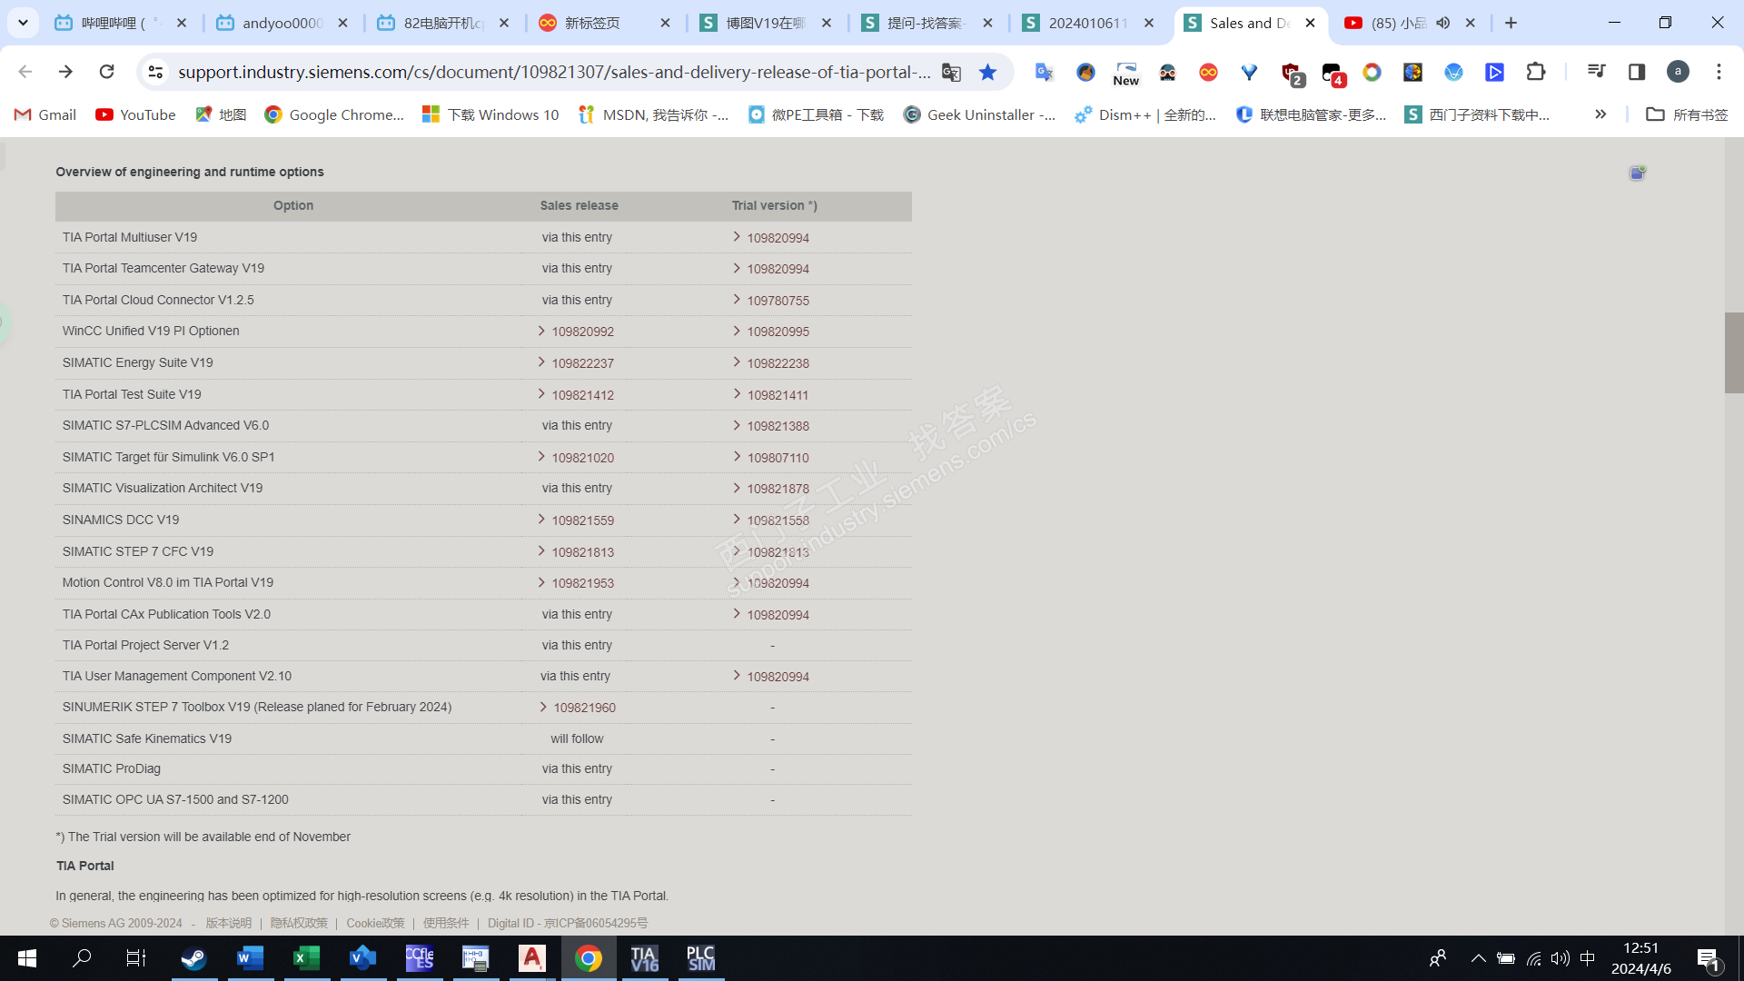Viewport: 1744px width, 981px height.
Task: Toggle the browser side panel
Action: pyautogui.click(x=1637, y=72)
